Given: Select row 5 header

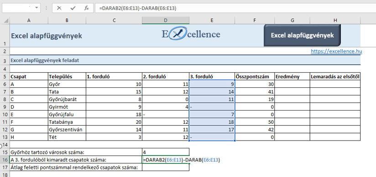Looking at the screenshot, I should coord(5,77).
